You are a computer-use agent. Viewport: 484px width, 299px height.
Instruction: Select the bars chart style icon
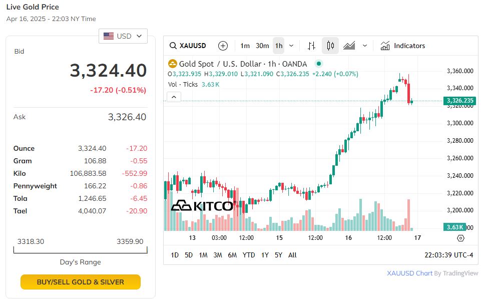point(311,46)
